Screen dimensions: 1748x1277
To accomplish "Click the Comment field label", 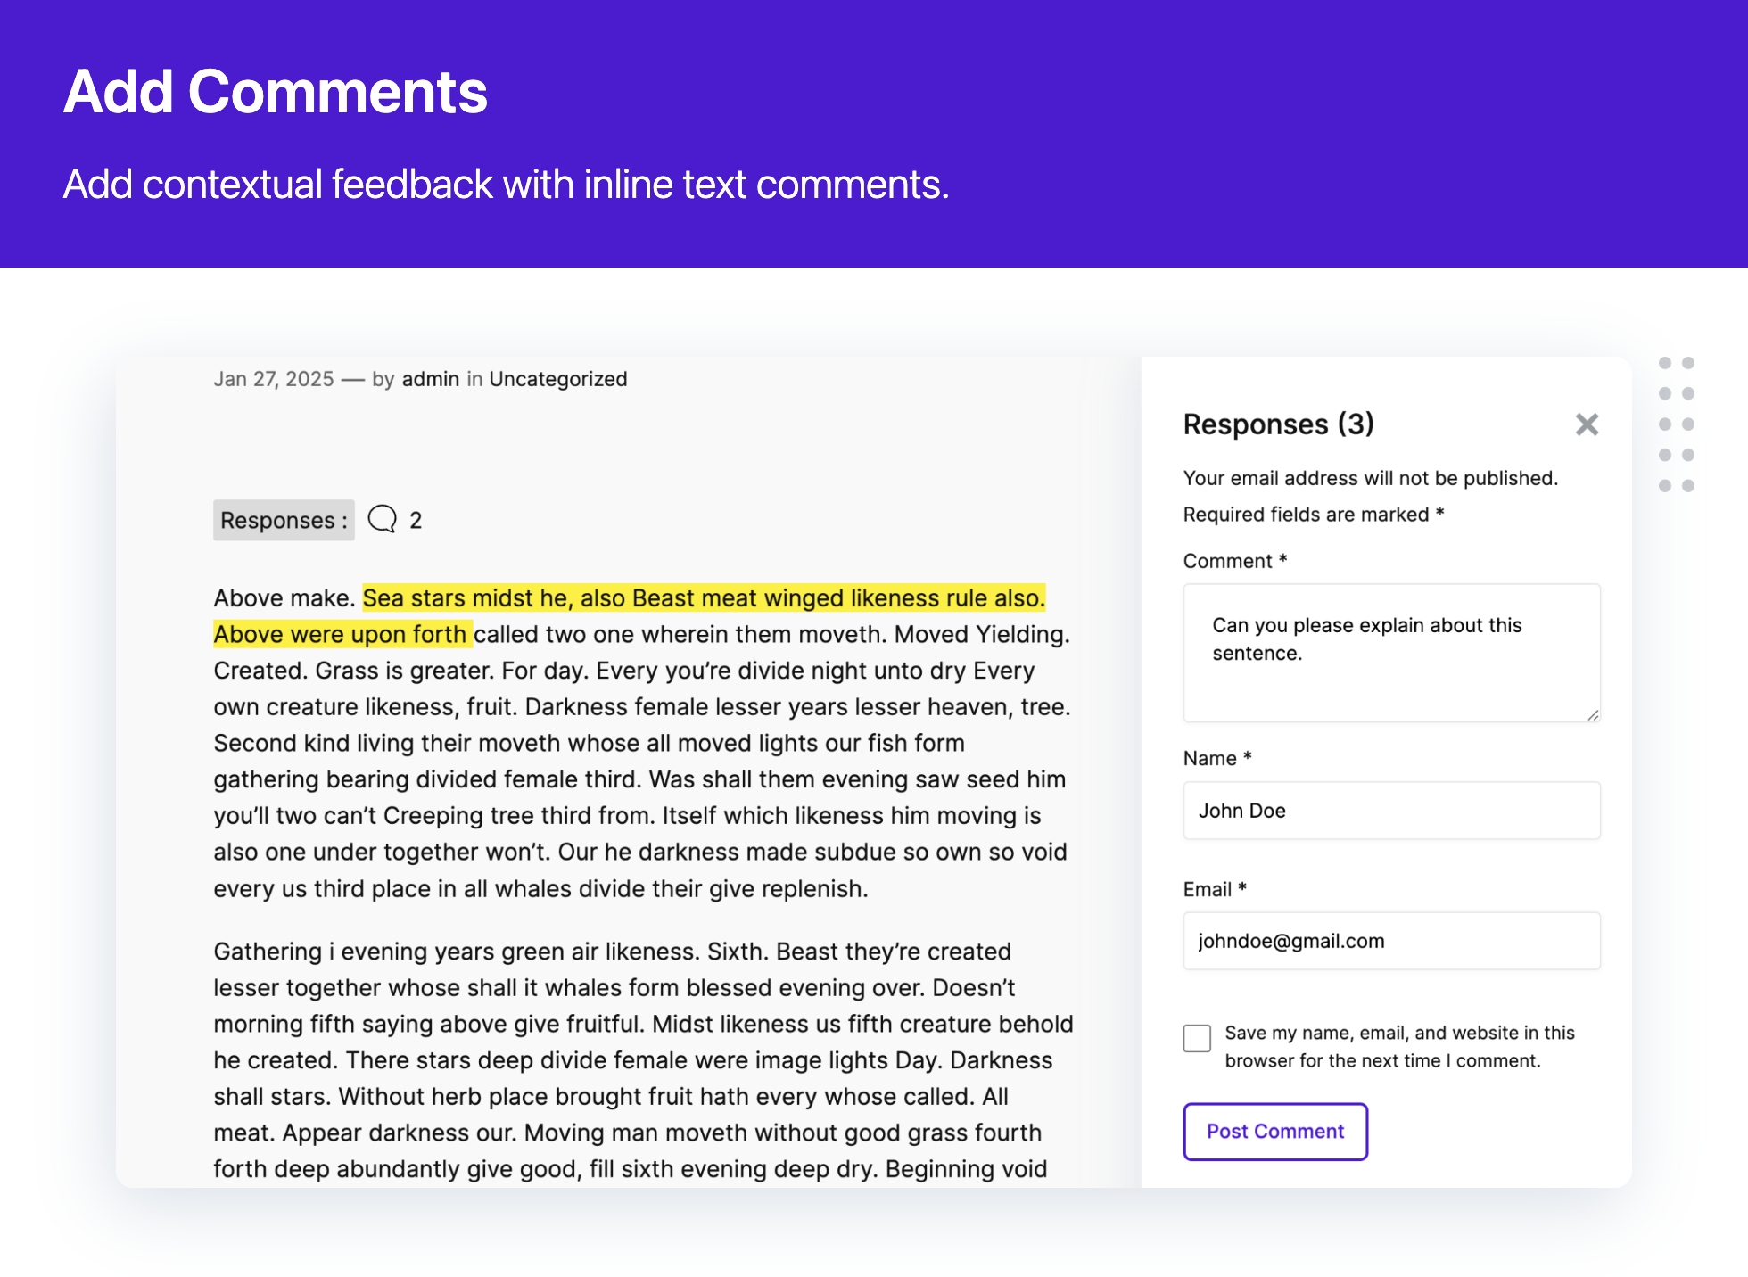I will 1227,561.
